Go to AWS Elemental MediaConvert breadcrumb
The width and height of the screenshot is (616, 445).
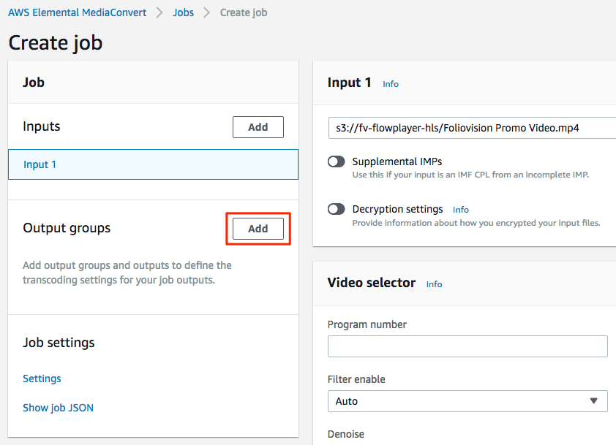tap(78, 12)
